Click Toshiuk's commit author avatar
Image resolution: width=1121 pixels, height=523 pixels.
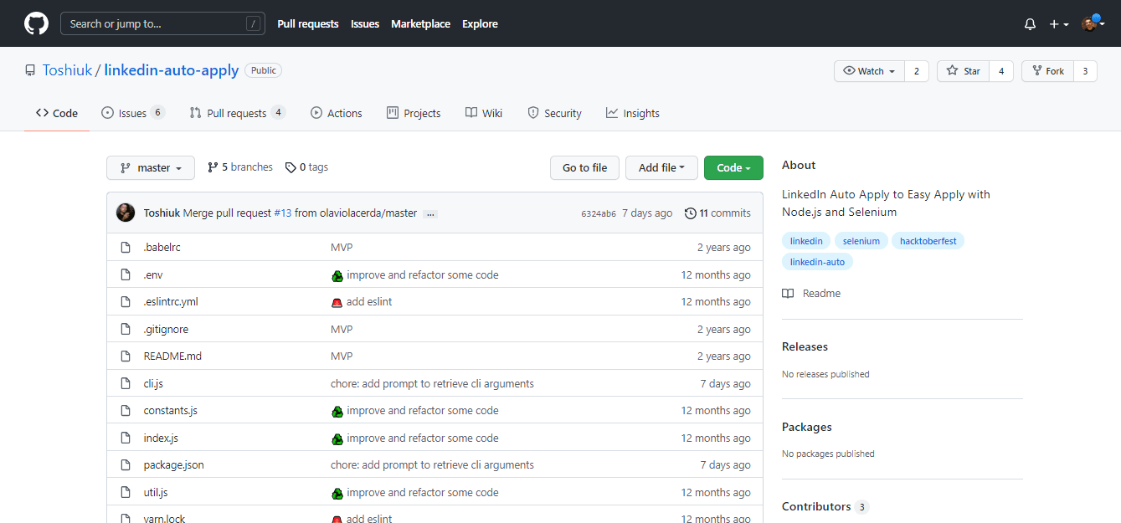pos(126,213)
